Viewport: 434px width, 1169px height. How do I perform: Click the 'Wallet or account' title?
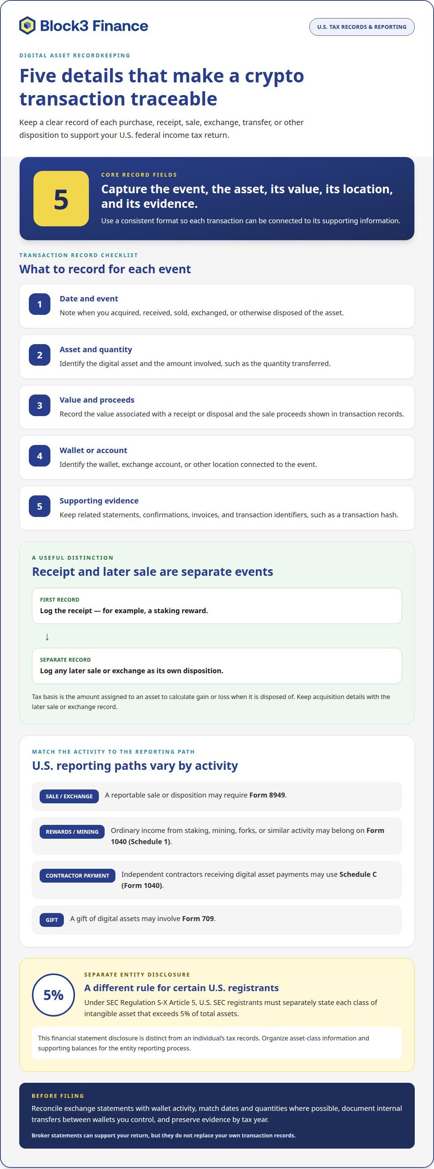(x=93, y=450)
